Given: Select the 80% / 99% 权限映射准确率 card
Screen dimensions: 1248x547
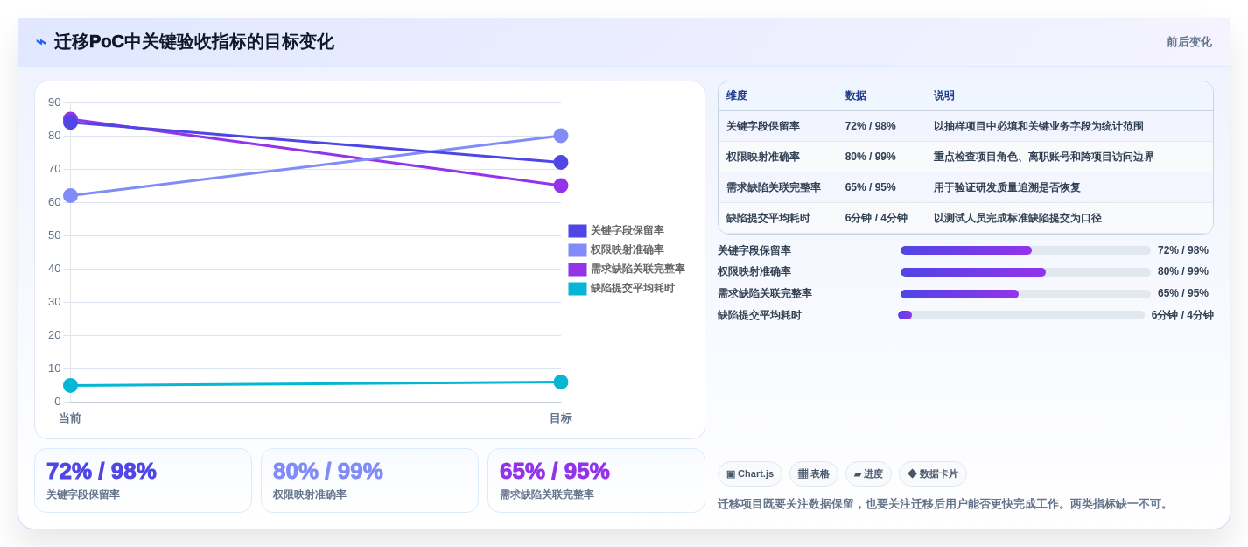Looking at the screenshot, I should 369,480.
